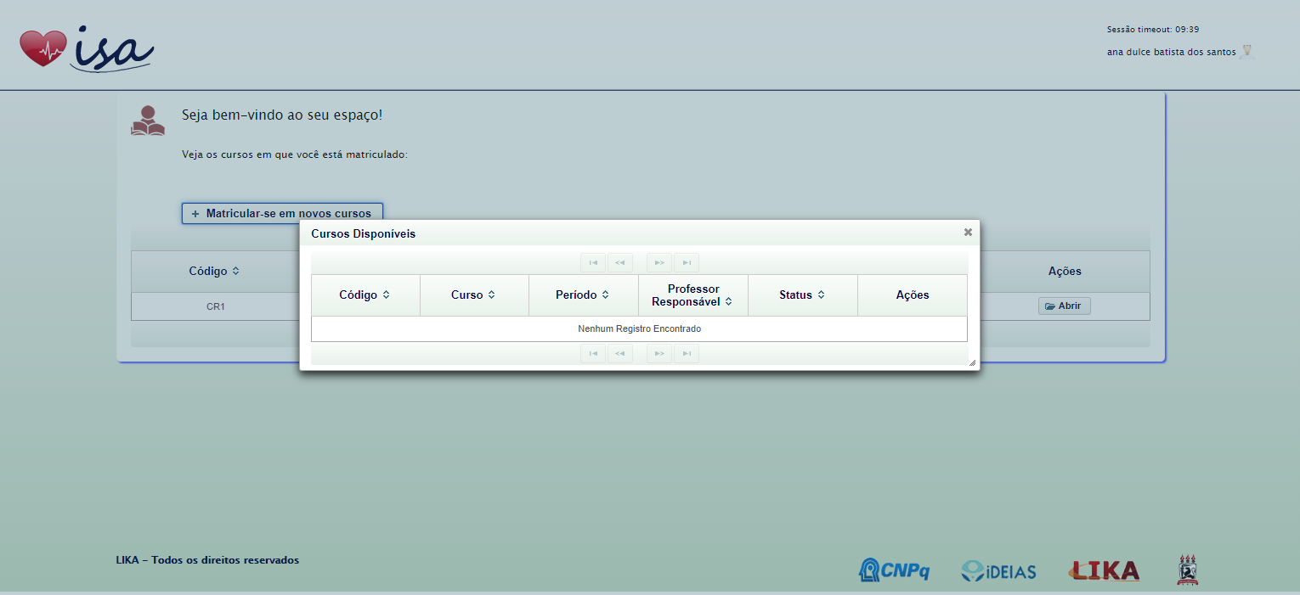Click next-page icon in the top paginator
This screenshot has height=595, width=1300.
658,263
